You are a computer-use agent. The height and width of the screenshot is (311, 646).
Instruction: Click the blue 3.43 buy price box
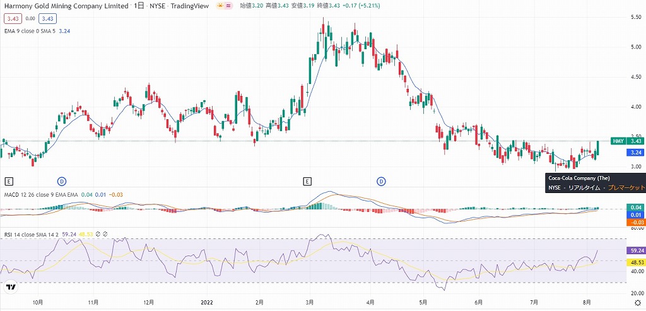pyautogui.click(x=47, y=18)
